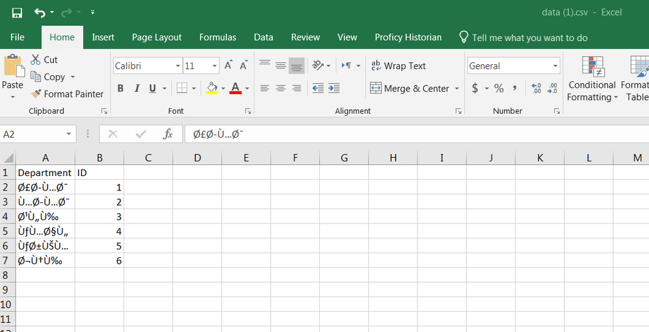
Task: Toggle underline formatting
Action: 153,88
